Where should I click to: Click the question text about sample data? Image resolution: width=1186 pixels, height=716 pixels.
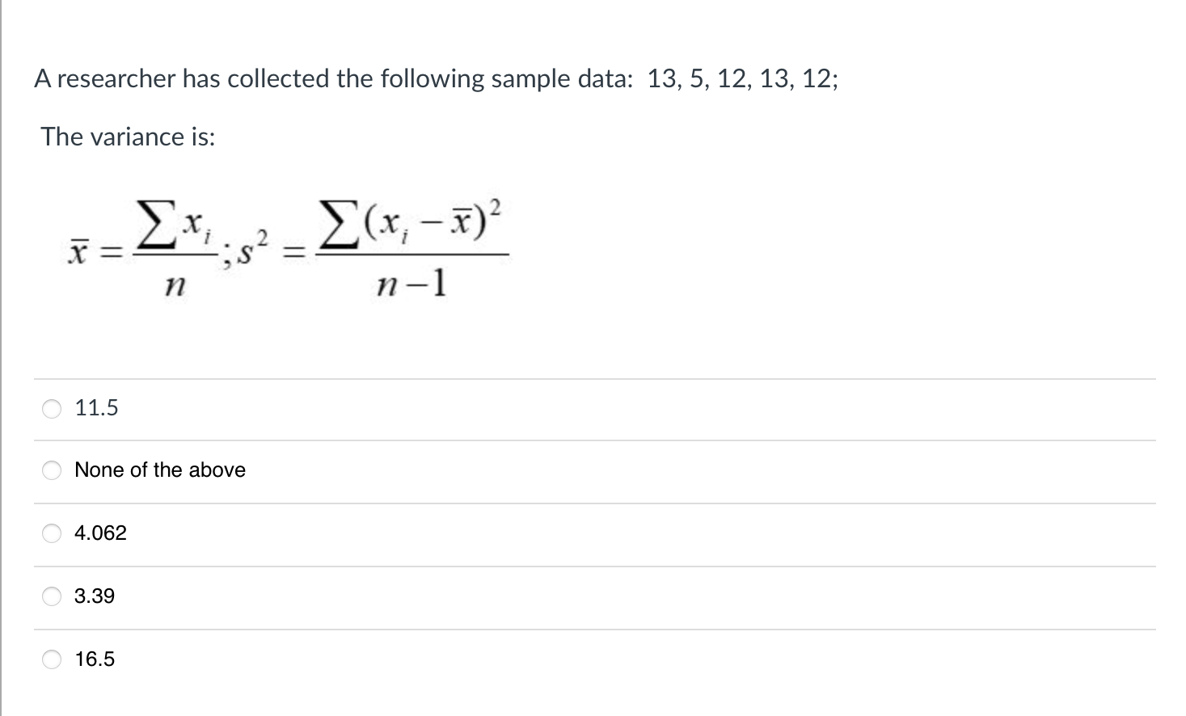[435, 78]
